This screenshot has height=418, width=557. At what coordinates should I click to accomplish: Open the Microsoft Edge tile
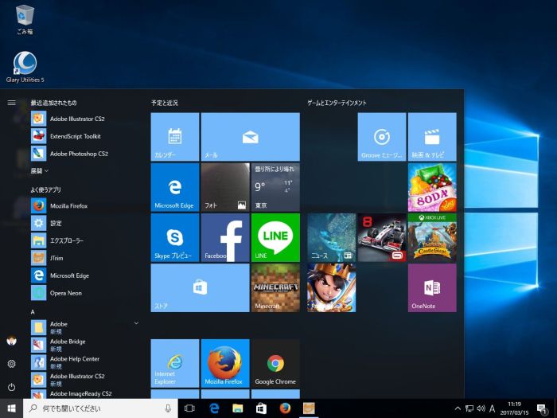click(174, 187)
